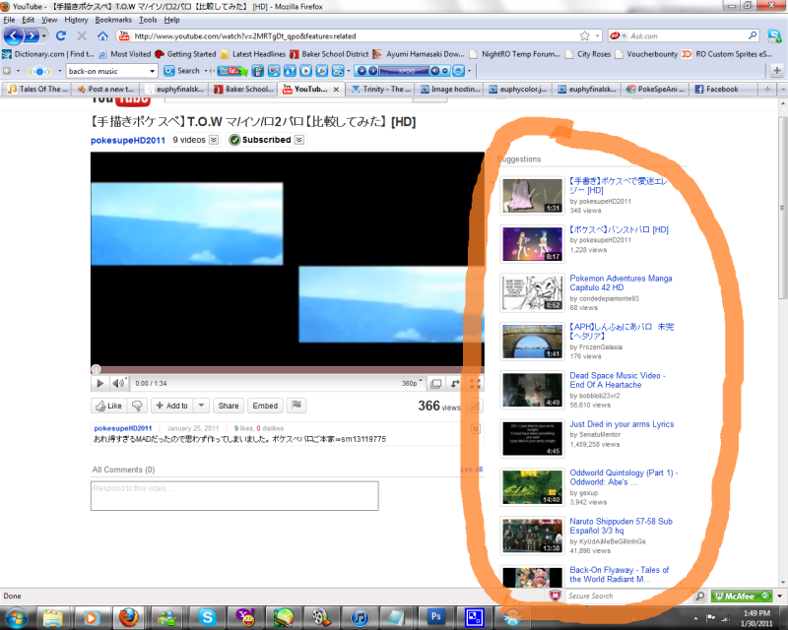
Task: Open the Tools menu
Action: 148,20
